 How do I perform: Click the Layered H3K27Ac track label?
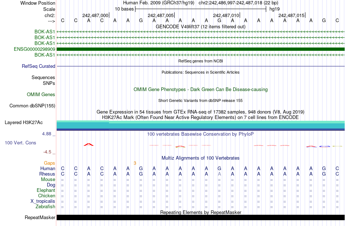point(24,123)
